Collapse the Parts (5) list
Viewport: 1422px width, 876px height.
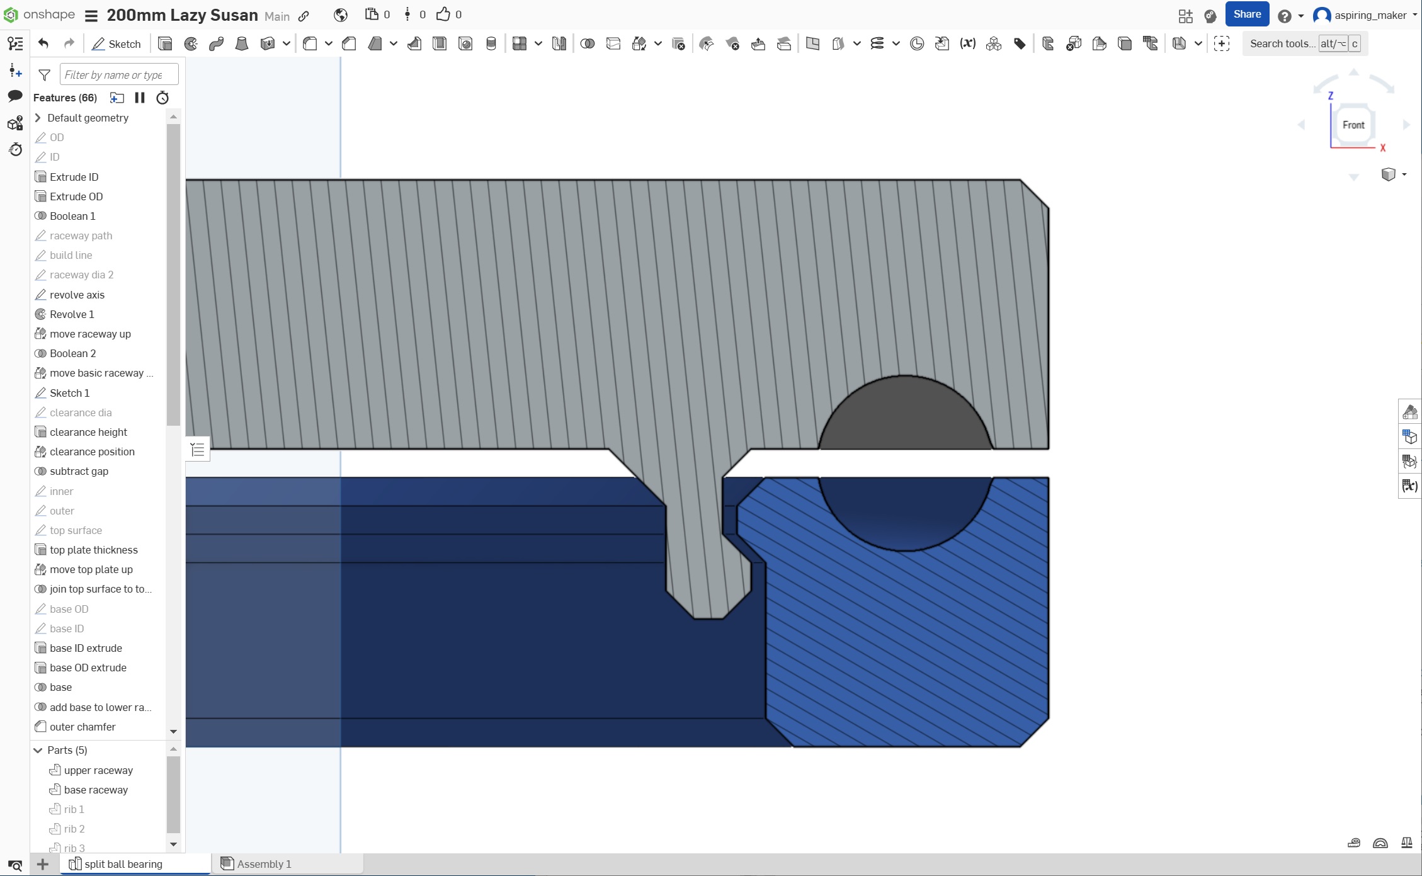[x=38, y=750]
